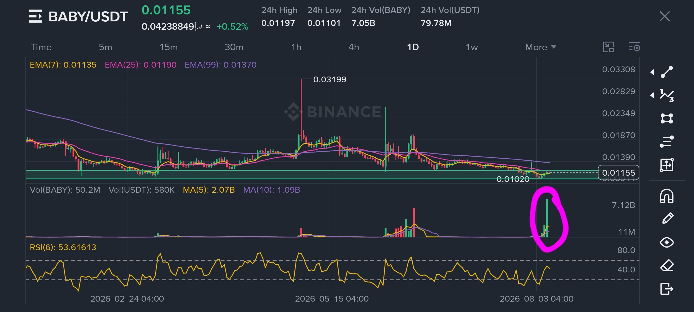The height and width of the screenshot is (312, 694).
Task: Expand the trend line tool options arrow
Action: click(652, 72)
